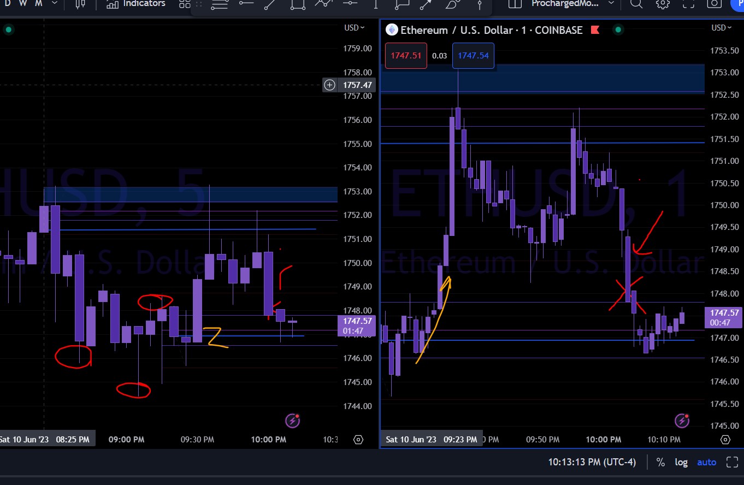Open chart settings gear icon

(663, 4)
